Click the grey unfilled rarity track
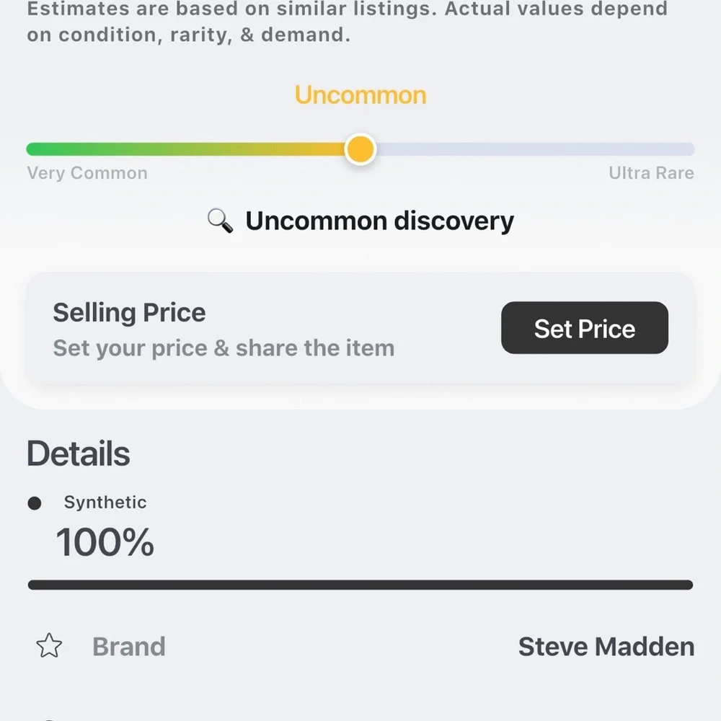721x721 pixels. (535, 149)
